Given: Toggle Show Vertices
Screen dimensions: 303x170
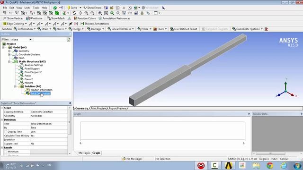Looking at the screenshot, I should pos(13,18).
